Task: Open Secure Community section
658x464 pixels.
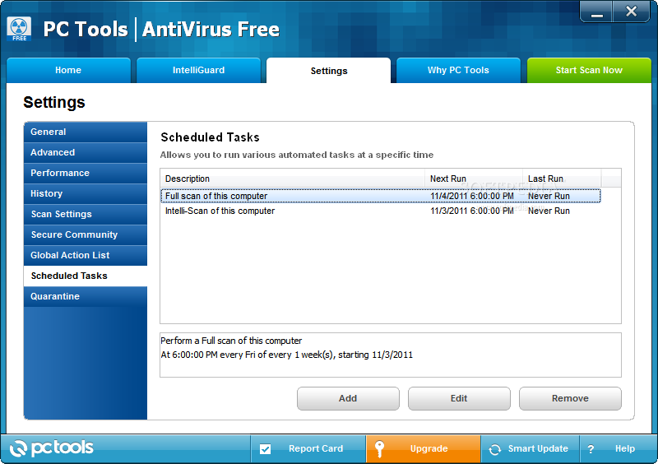Action: coord(86,234)
